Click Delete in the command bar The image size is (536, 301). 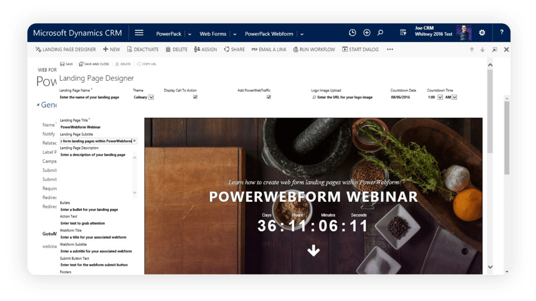click(177, 50)
